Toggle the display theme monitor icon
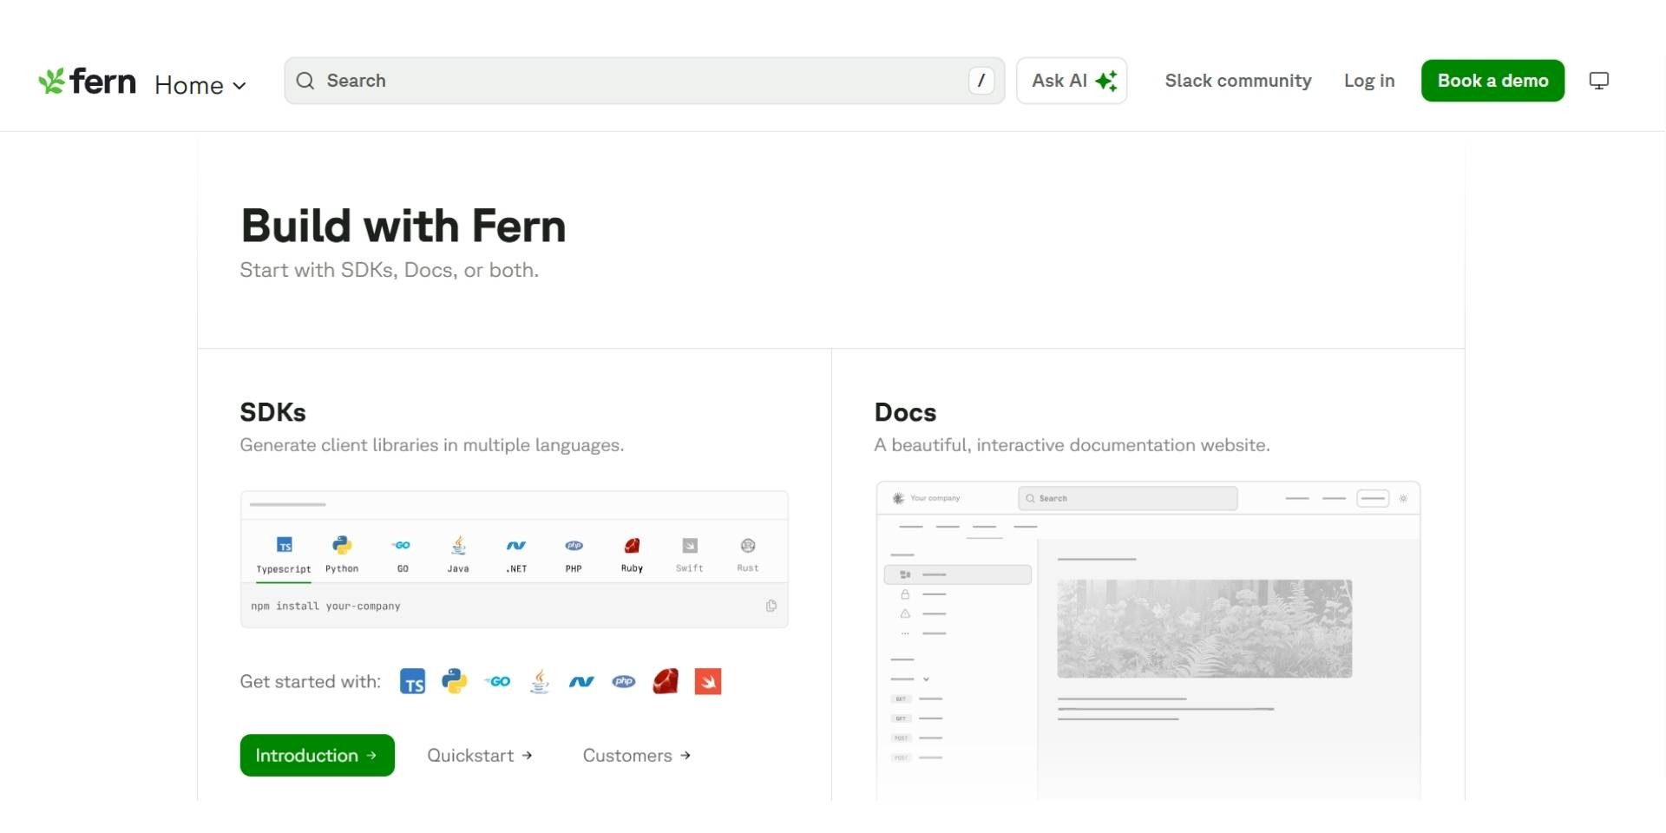This screenshot has width=1666, height=833. click(x=1598, y=80)
